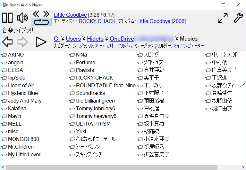Image resolution: width=246 pixels, height=170 pixels.
Task: Switch to compact view with the diagonal-arrows icon
Action: (x=223, y=18)
